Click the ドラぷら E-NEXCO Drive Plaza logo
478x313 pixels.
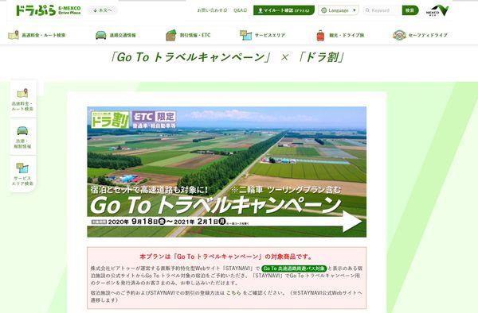coord(48,10)
